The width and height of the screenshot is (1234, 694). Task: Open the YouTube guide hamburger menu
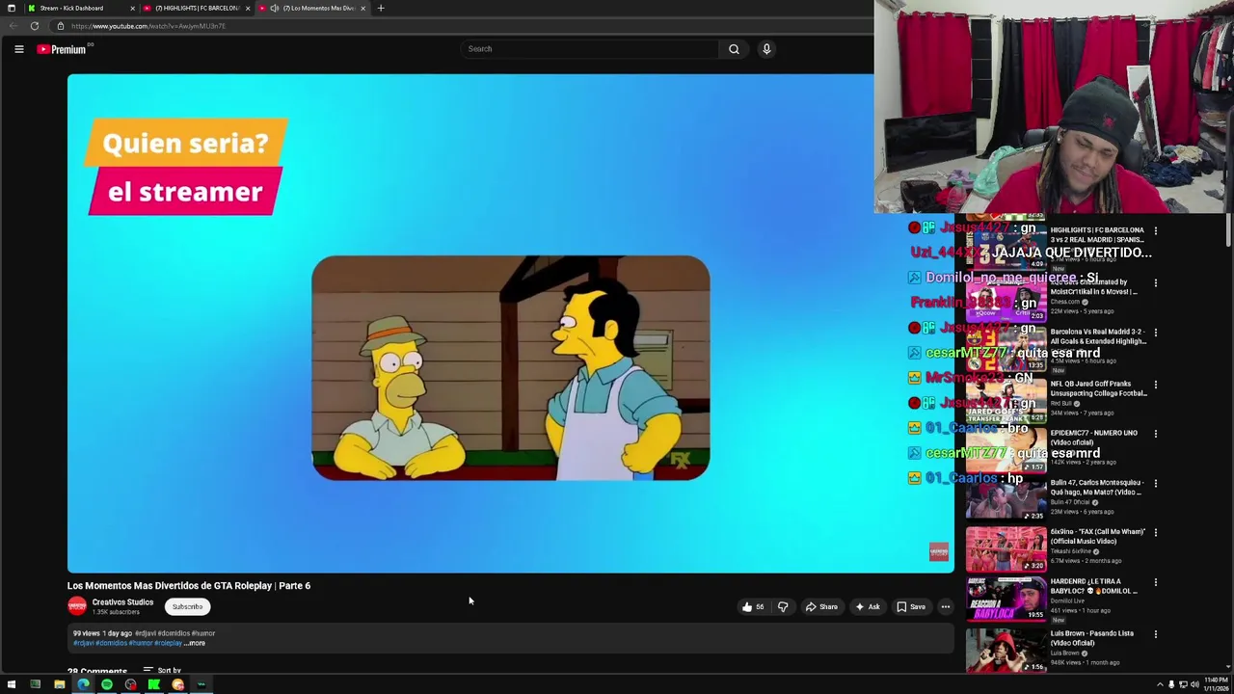point(18,49)
